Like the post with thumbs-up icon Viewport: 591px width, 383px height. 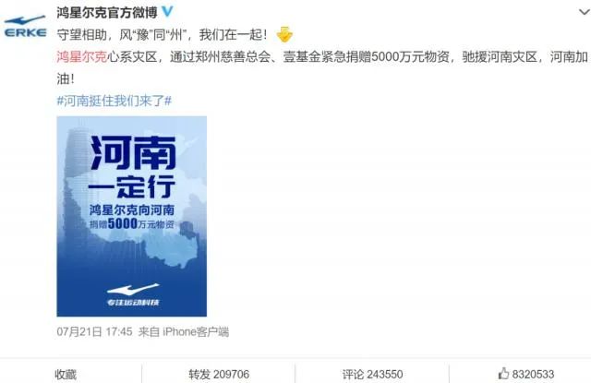point(503,374)
